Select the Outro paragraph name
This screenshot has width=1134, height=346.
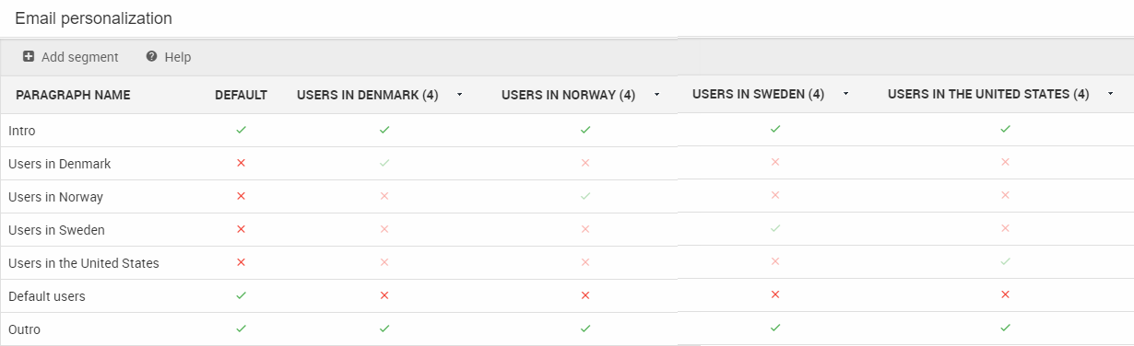24,329
